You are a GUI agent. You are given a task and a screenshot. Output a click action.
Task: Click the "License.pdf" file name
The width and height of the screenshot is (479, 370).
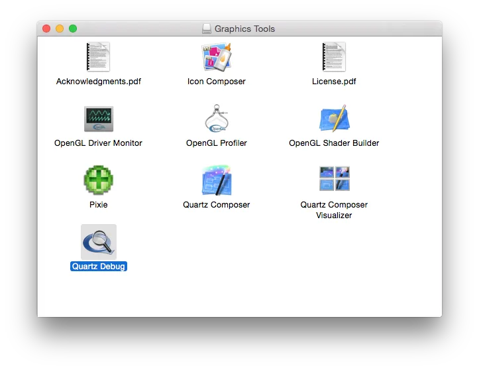click(334, 82)
